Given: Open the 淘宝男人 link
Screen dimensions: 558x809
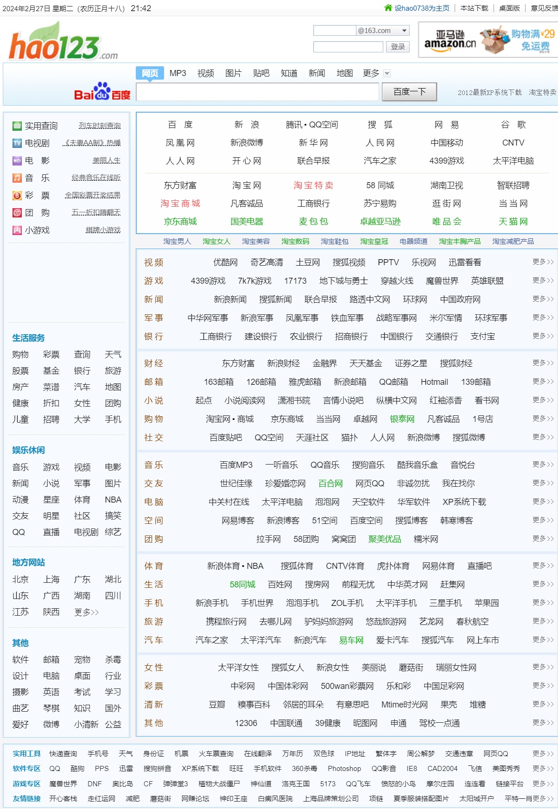Looking at the screenshot, I should point(177,242).
